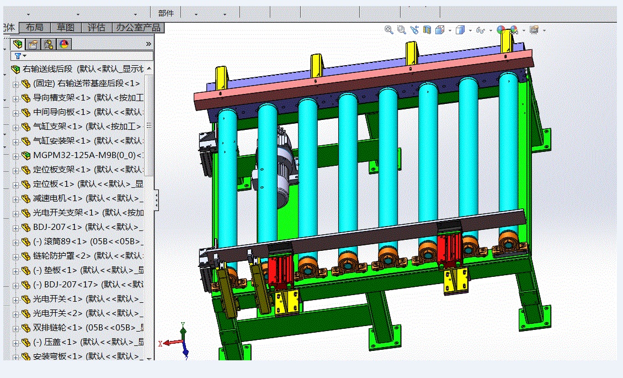Viewport: 623px width, 378px height.
Task: Click the View Settings monitor icon
Action: click(534, 30)
